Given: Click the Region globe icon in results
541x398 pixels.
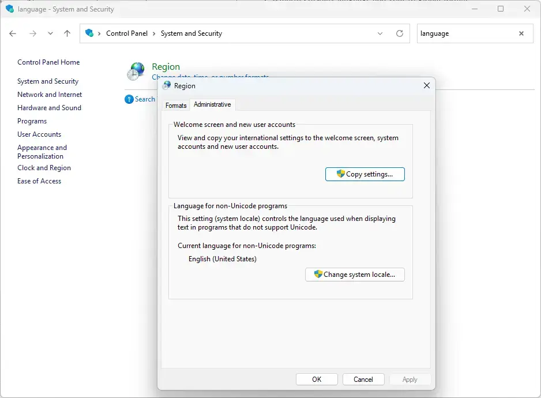Looking at the screenshot, I should (x=136, y=71).
